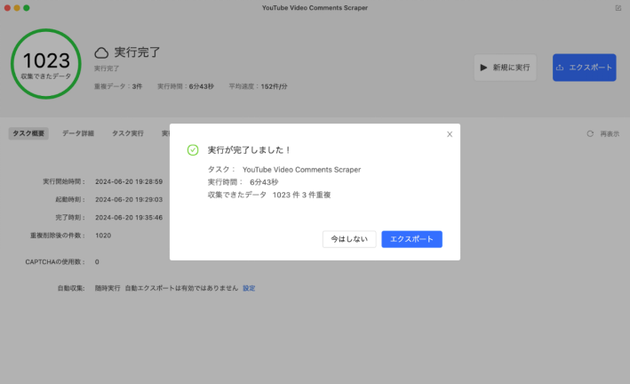Click the completion time 2024-06-20 19:35:46
The image size is (630, 384).
pos(129,218)
